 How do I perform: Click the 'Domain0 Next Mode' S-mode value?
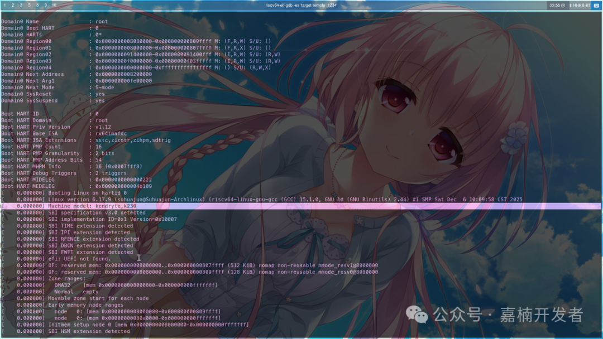point(104,87)
